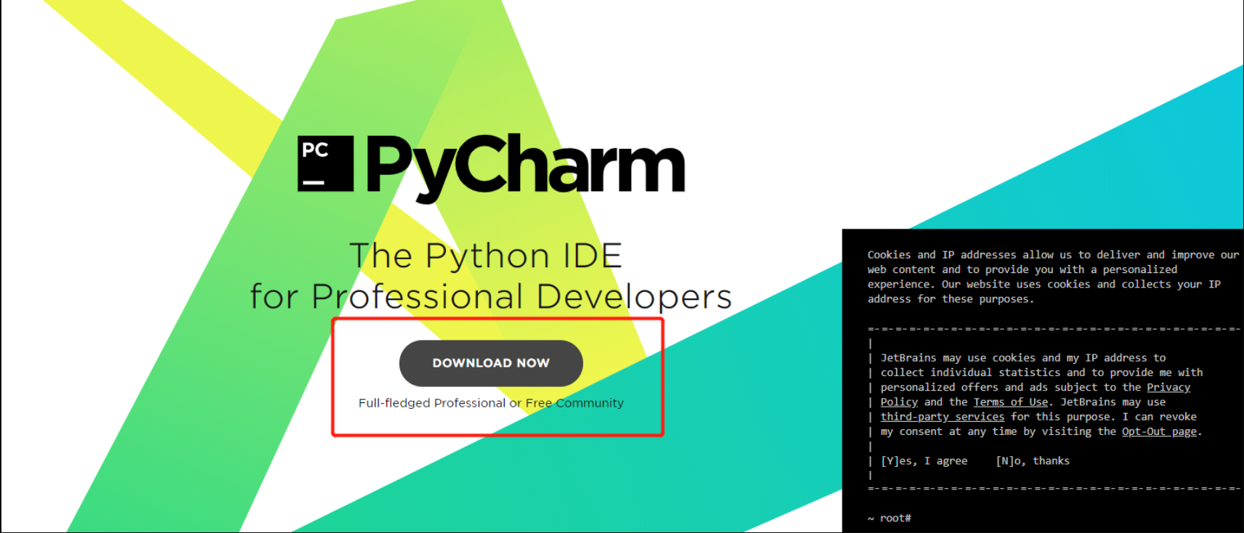Open the Terms of Use link

1011,402
